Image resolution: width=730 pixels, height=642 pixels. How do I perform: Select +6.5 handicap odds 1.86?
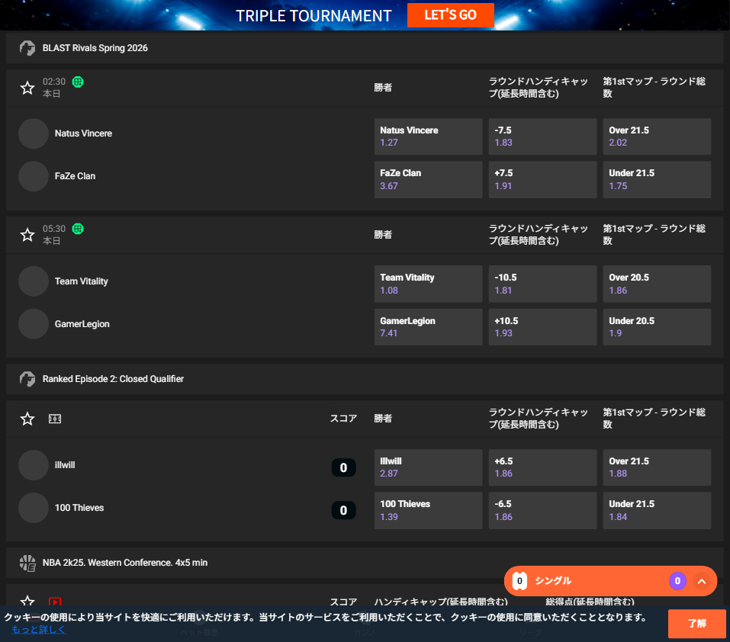543,467
